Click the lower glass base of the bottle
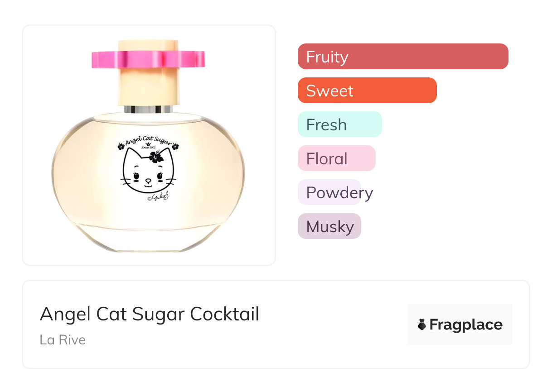552x391 pixels. click(148, 238)
